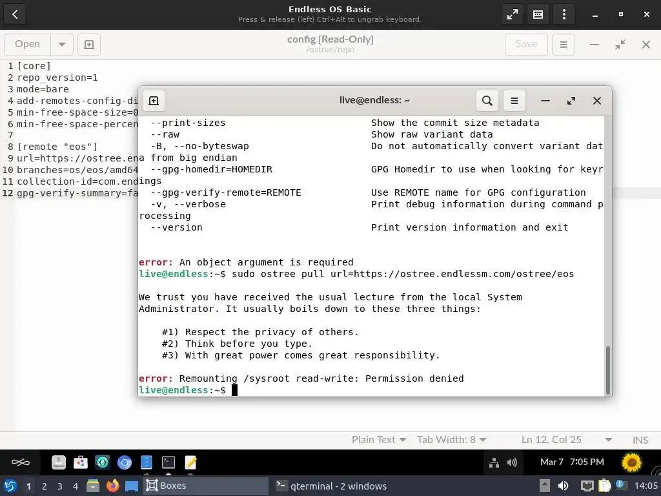Switch to host workspace 1
The image size is (661, 496).
[x=28, y=486]
